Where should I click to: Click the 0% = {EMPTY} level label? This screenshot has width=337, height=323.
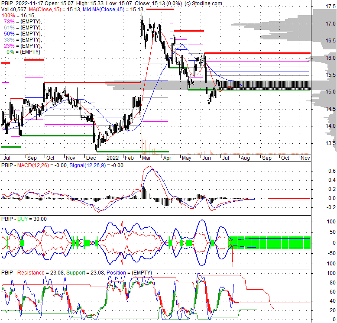coord(23,52)
